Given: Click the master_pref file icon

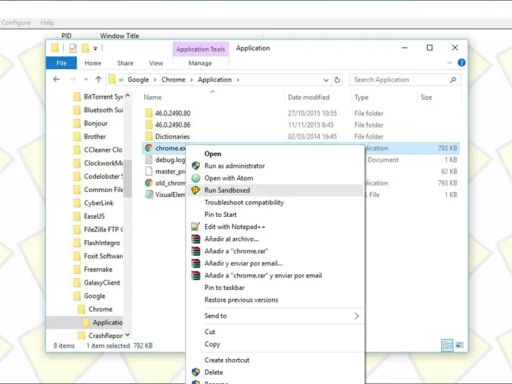Looking at the screenshot, I should coord(148,171).
